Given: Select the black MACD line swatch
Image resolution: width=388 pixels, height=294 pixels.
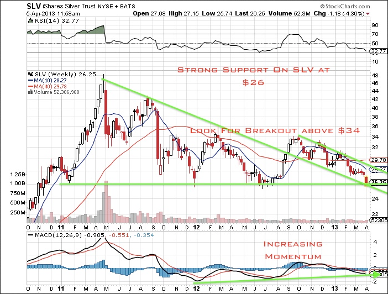Looking at the screenshot, I should [x=31, y=235].
